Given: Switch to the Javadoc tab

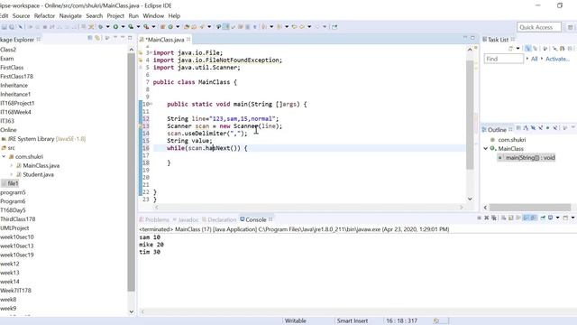Looking at the screenshot, I should click(x=187, y=219).
